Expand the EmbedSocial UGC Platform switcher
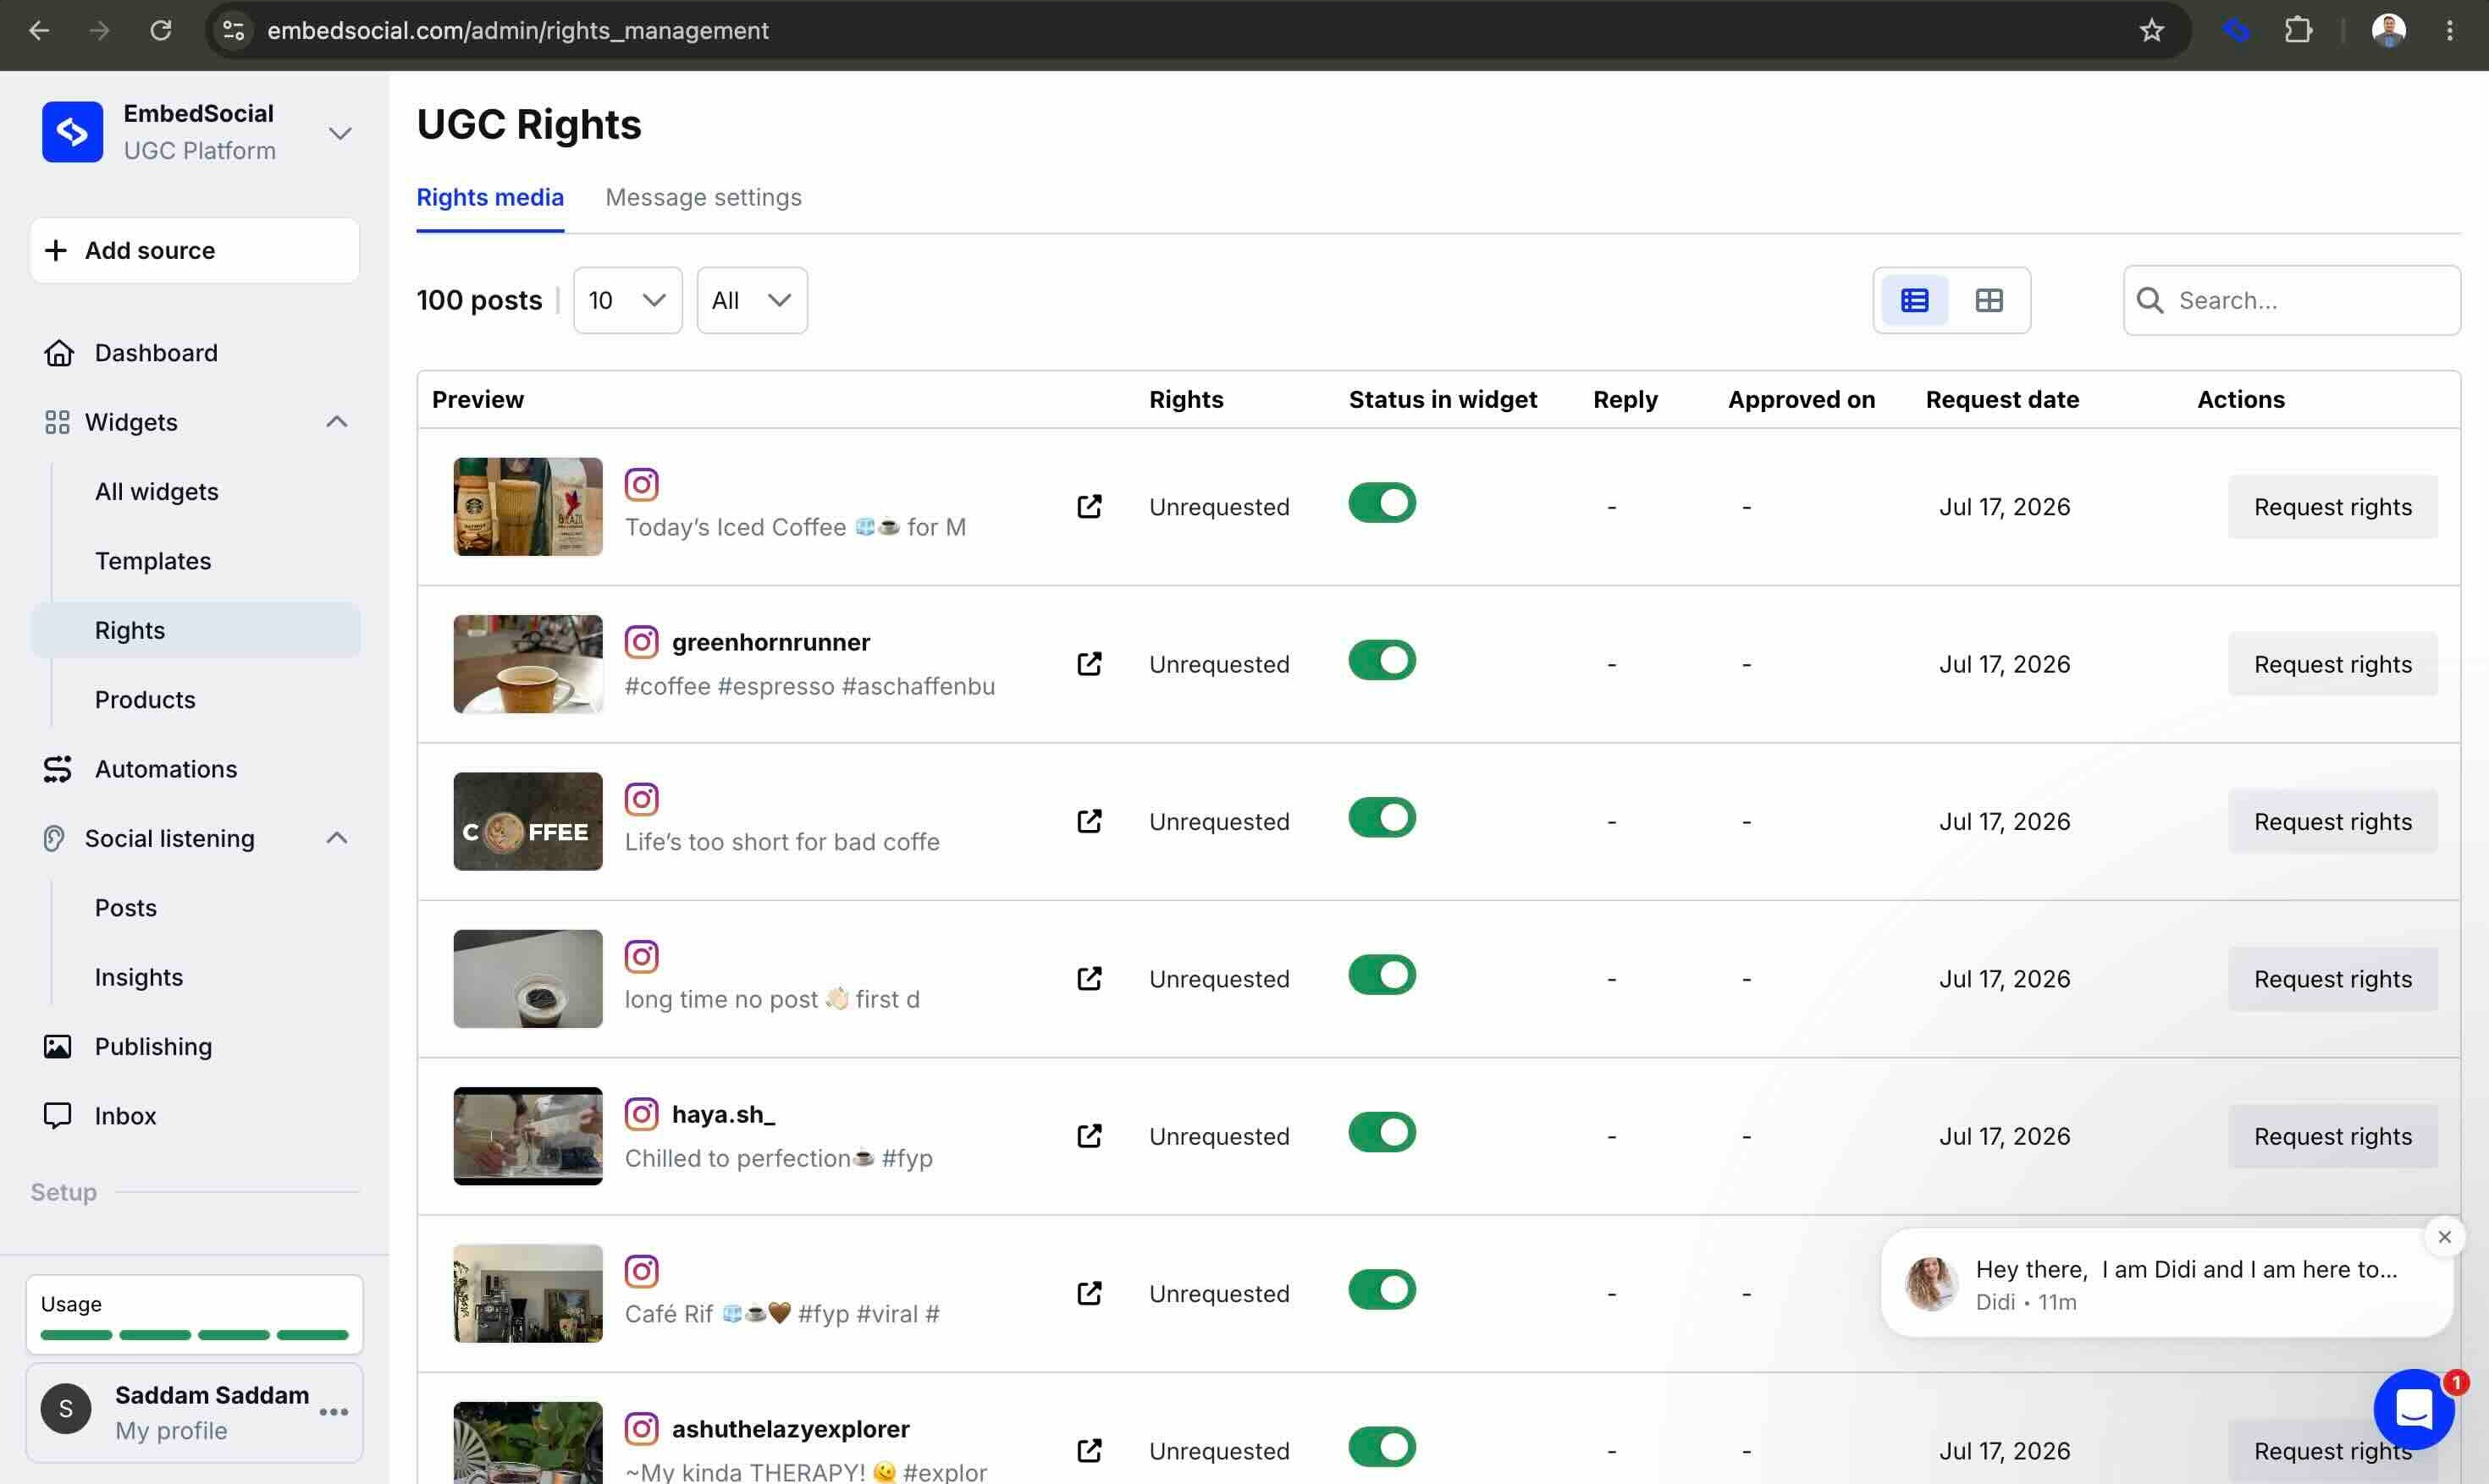Viewport: 2489px width, 1484px height. [340, 133]
